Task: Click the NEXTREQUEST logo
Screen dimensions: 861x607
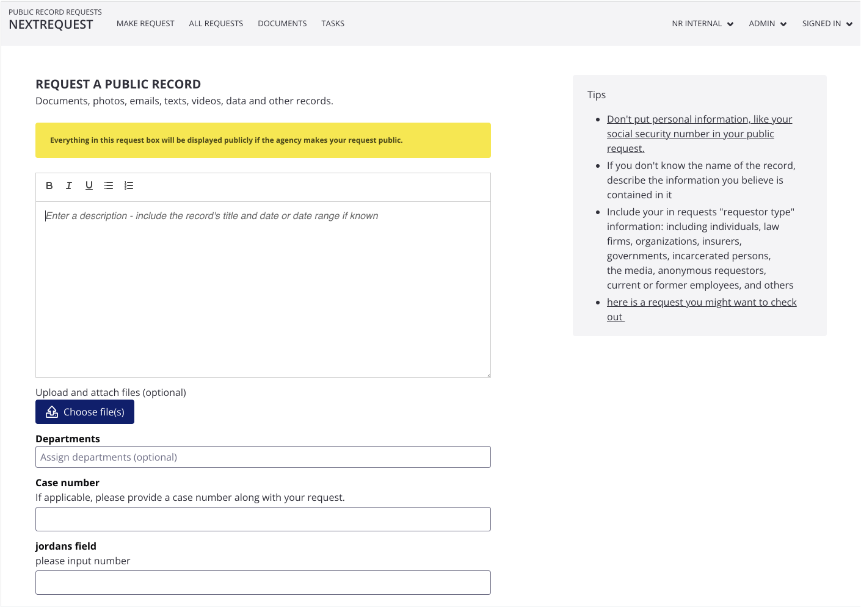Action: pos(51,24)
